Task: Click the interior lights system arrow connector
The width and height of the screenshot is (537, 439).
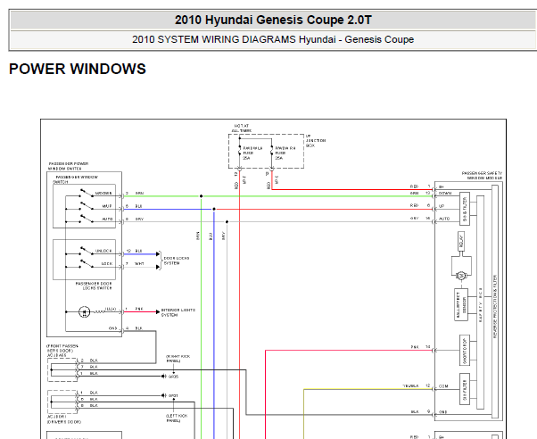Action: point(158,312)
